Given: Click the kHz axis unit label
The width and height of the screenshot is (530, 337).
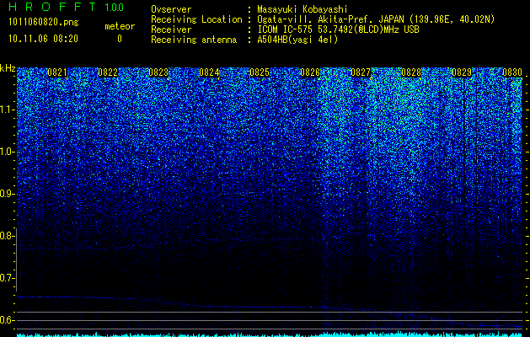Looking at the screenshot, I should pyautogui.click(x=8, y=68).
